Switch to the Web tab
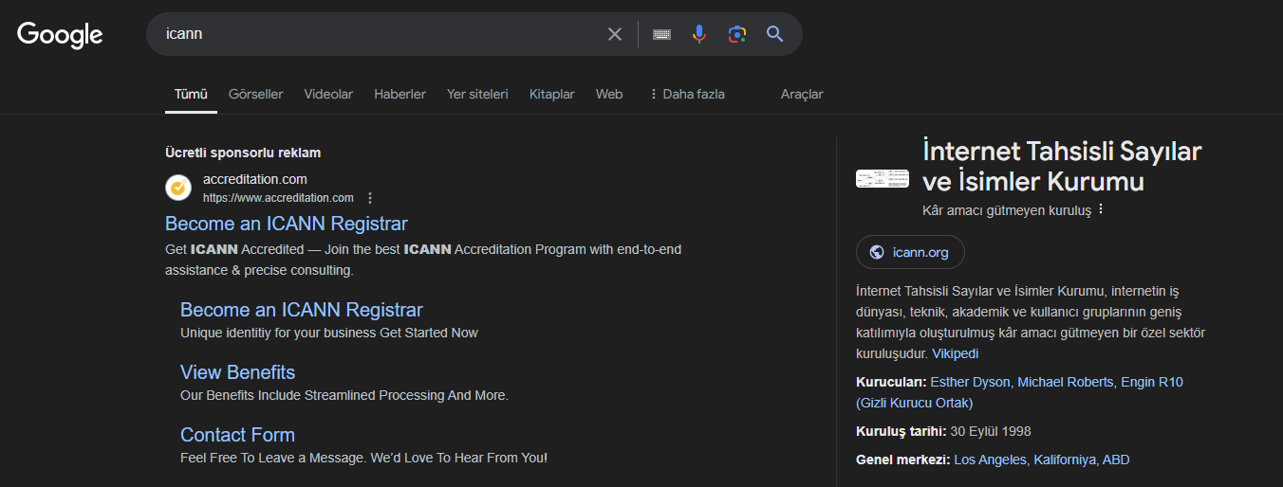This screenshot has height=487, width=1283. pos(609,94)
